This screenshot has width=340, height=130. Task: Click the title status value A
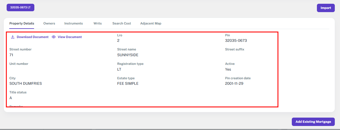tap(11, 98)
